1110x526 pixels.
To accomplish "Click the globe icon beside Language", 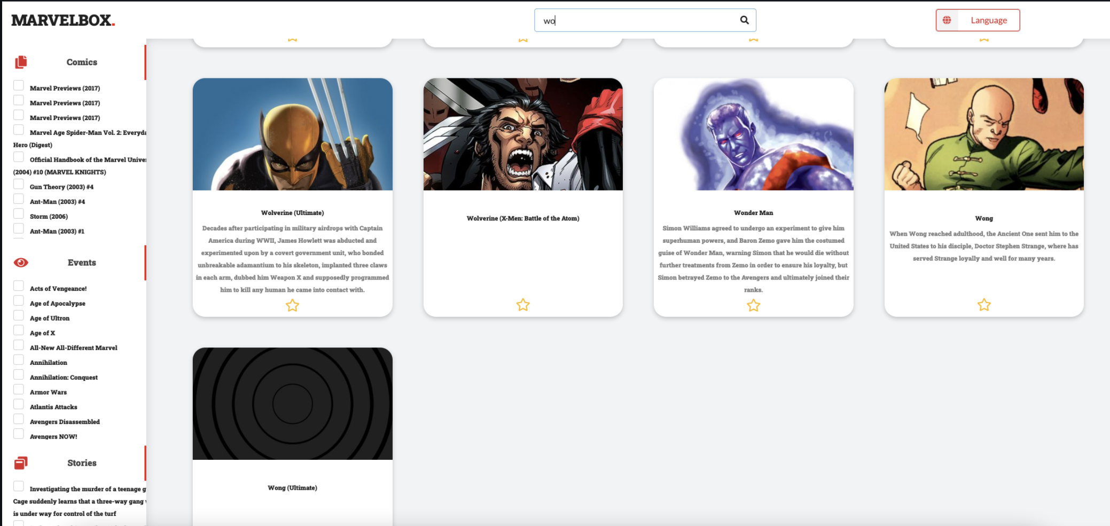I will coord(948,20).
